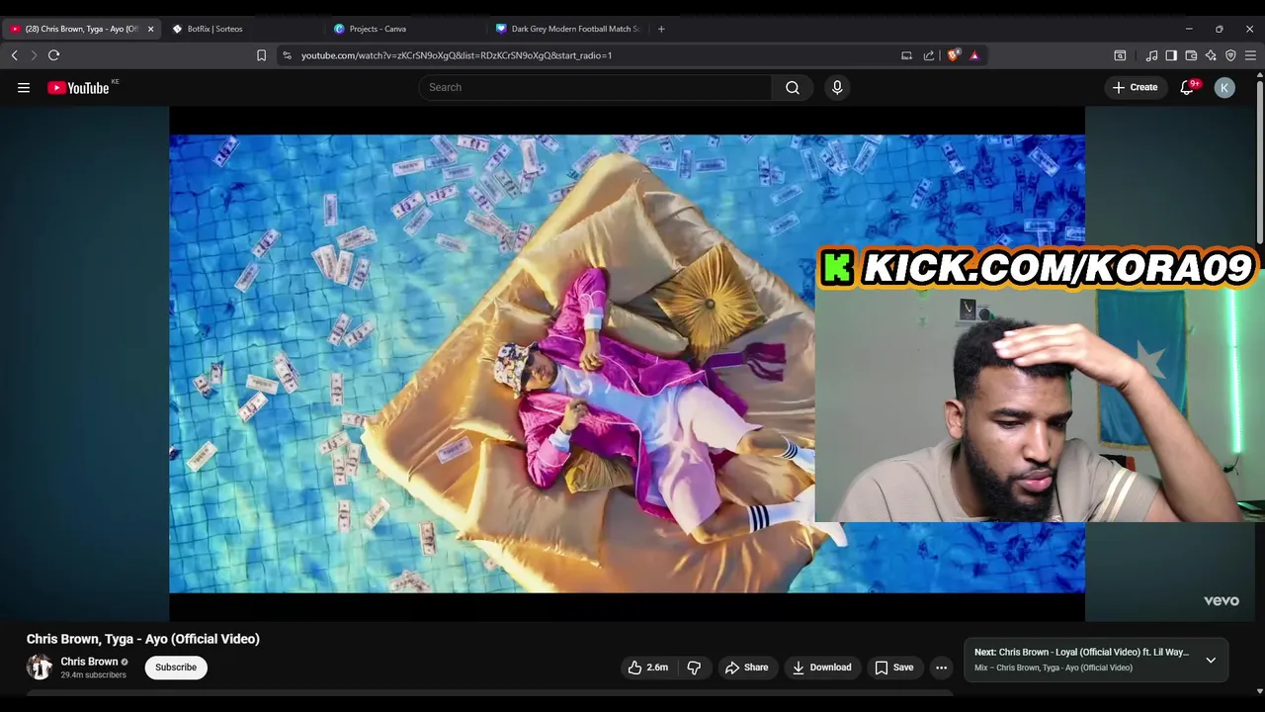View site information icon in address bar
The height and width of the screenshot is (712, 1265).
[x=287, y=55]
